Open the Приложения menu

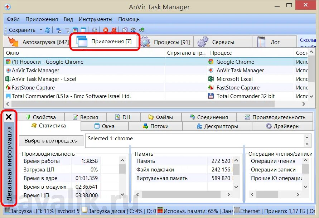[x=42, y=19]
